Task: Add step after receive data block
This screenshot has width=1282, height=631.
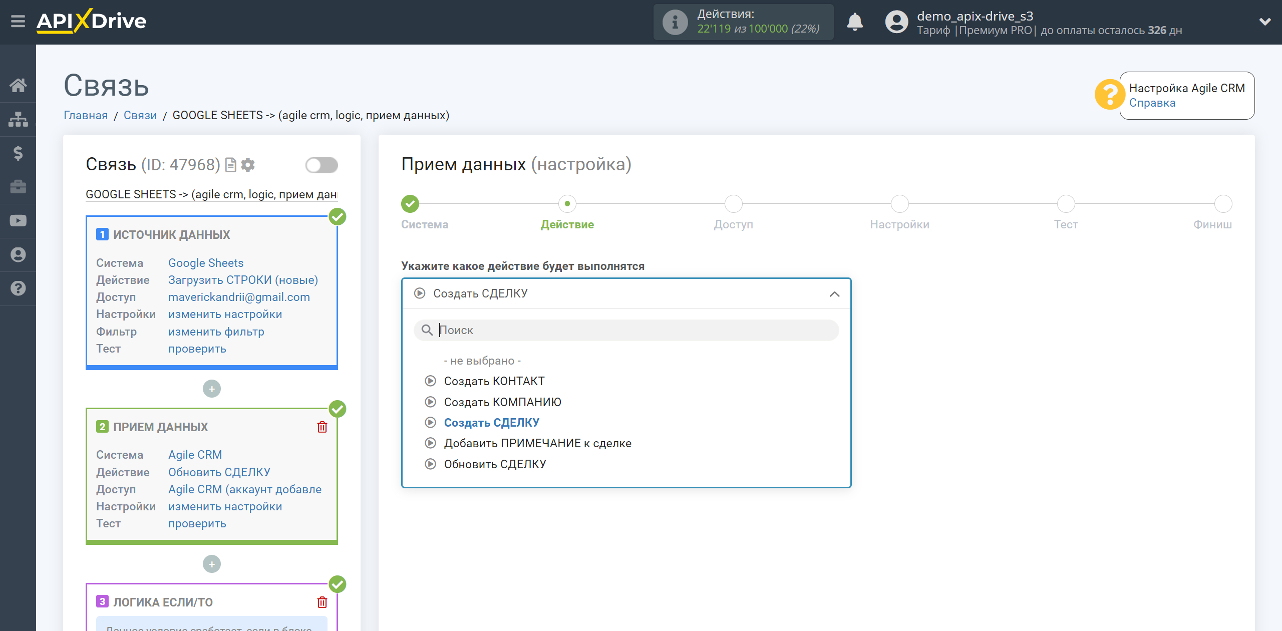Action: pos(212,564)
